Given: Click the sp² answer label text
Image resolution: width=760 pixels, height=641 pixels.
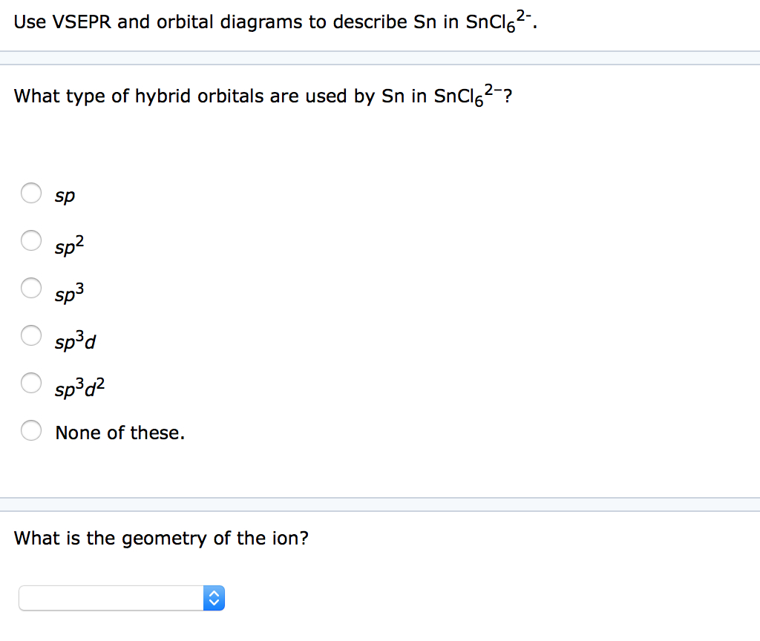Looking at the screenshot, I should click(x=69, y=245).
